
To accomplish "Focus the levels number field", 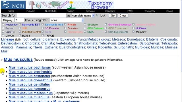I will pos(20,20).
